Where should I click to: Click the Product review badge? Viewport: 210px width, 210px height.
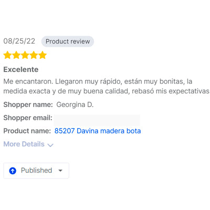[x=68, y=41]
